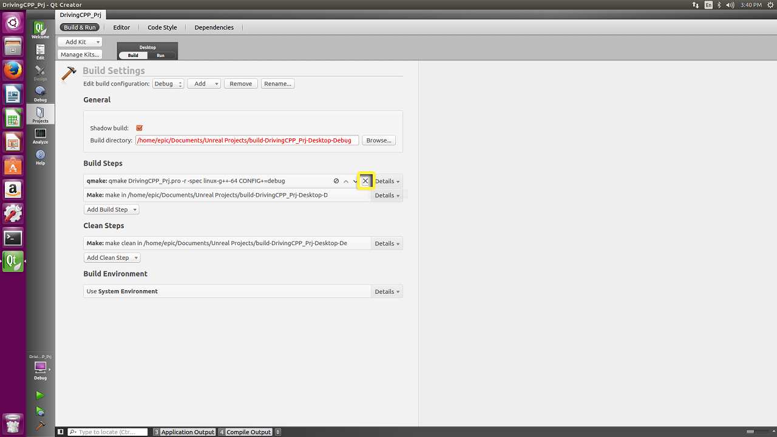
Task: Select the DrivingCPP_Prj project tab
Action: point(80,15)
